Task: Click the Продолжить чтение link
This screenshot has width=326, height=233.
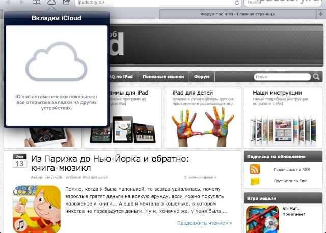Action: tap(205, 223)
